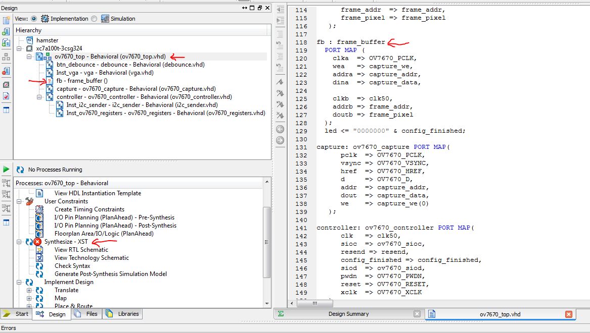Collapse the controller module tree node

point(39,97)
